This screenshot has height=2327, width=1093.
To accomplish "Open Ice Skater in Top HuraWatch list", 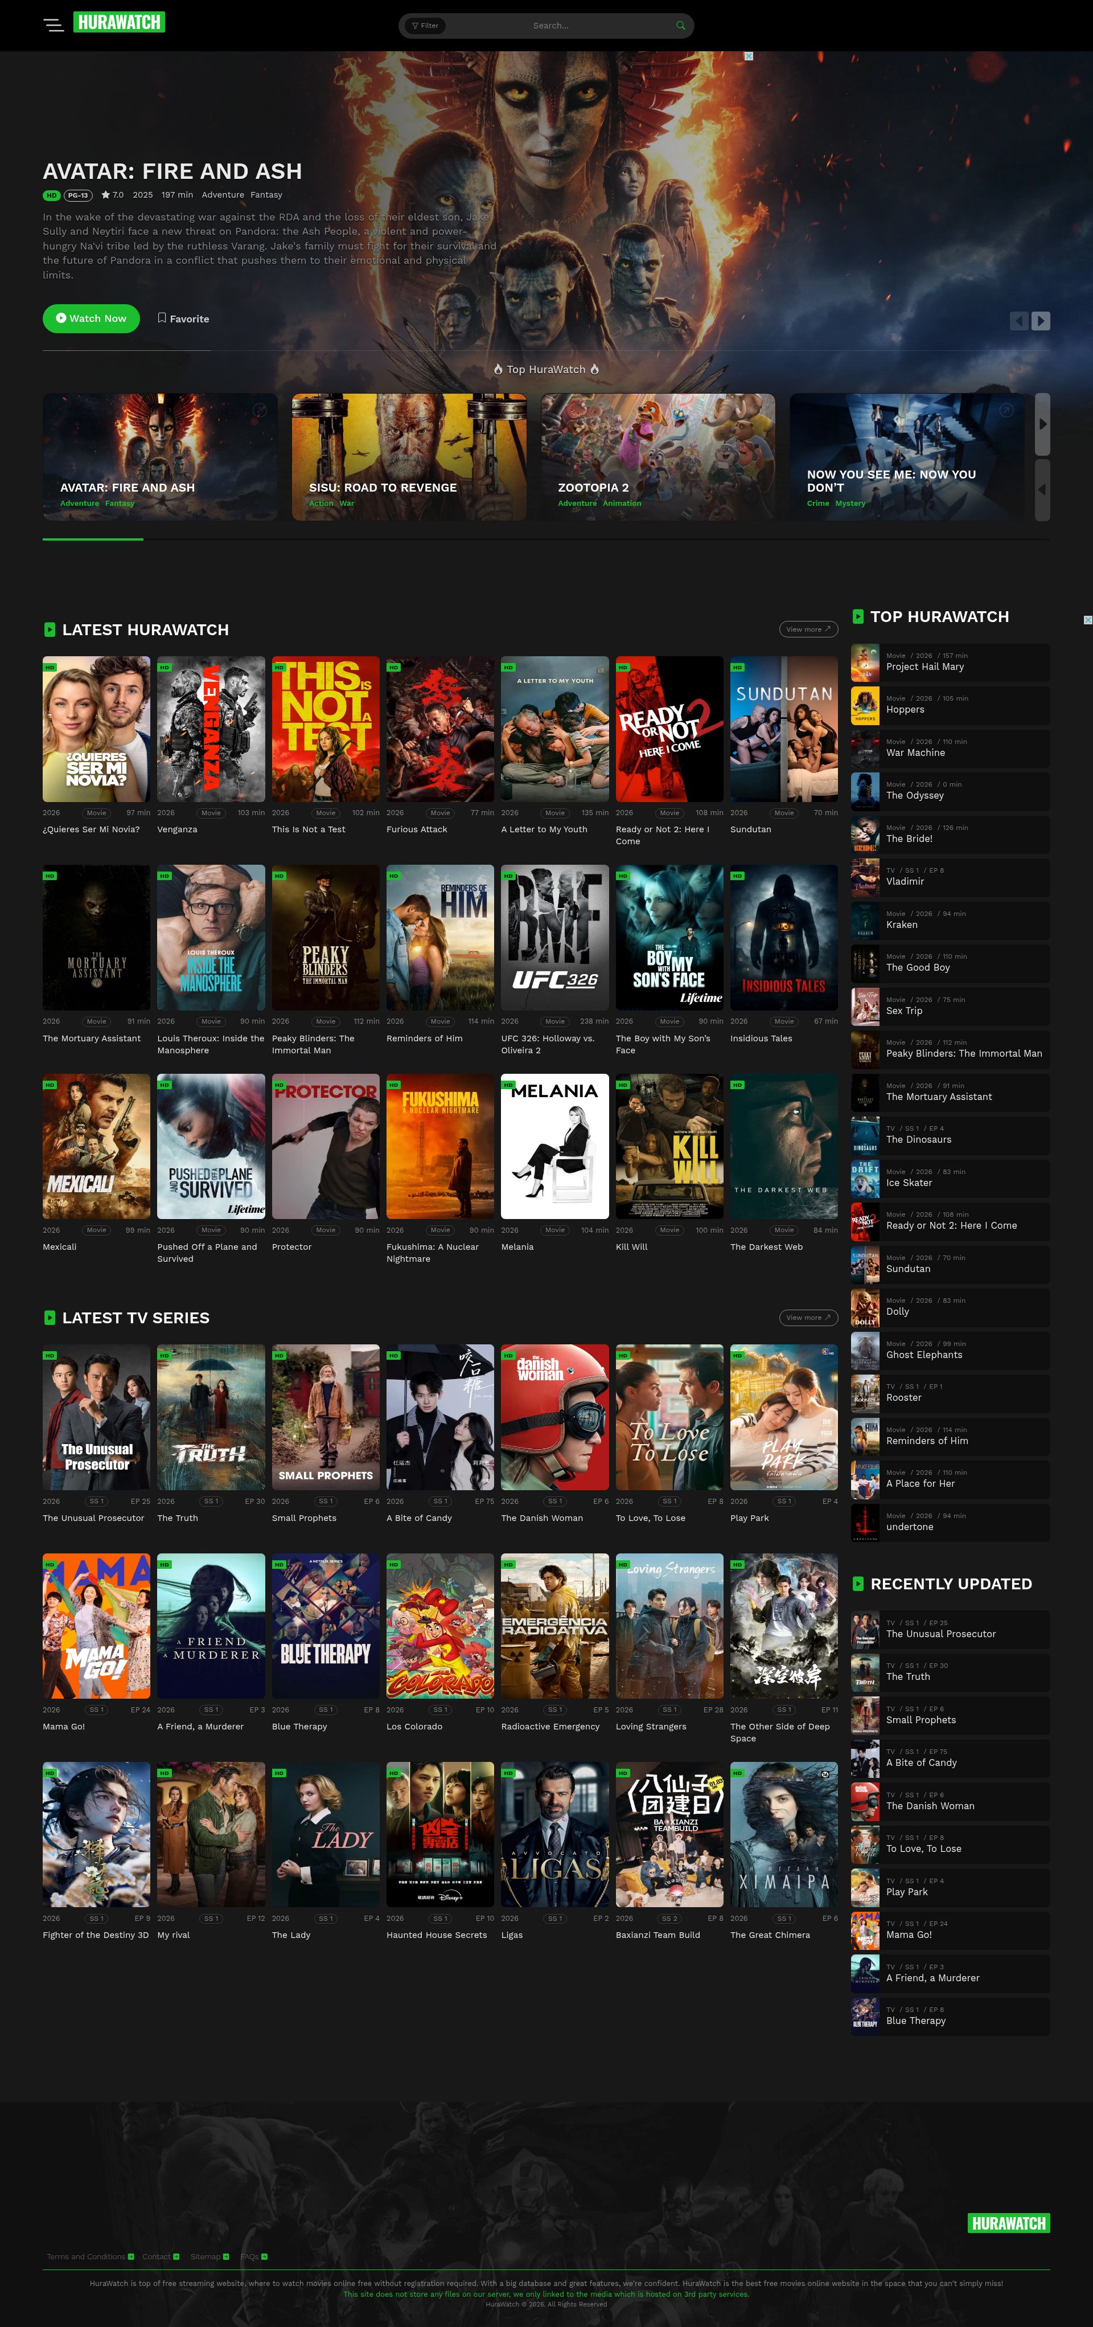I will (950, 1178).
